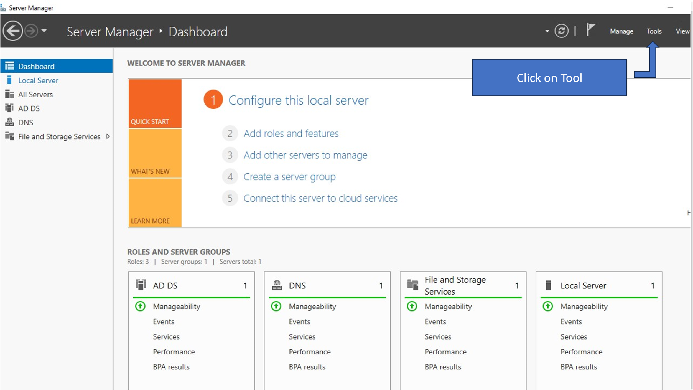The width and height of the screenshot is (693, 390).
Task: Open AD DS Manageability details
Action: [x=177, y=307]
